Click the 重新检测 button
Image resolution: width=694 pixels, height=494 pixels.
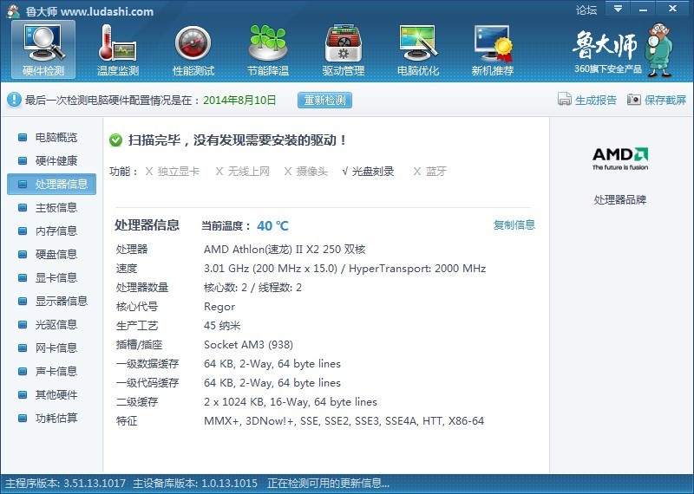(324, 100)
